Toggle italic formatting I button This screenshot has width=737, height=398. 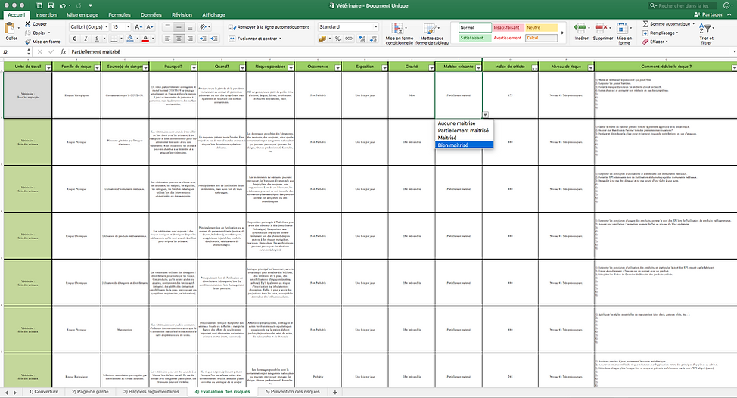coord(86,39)
